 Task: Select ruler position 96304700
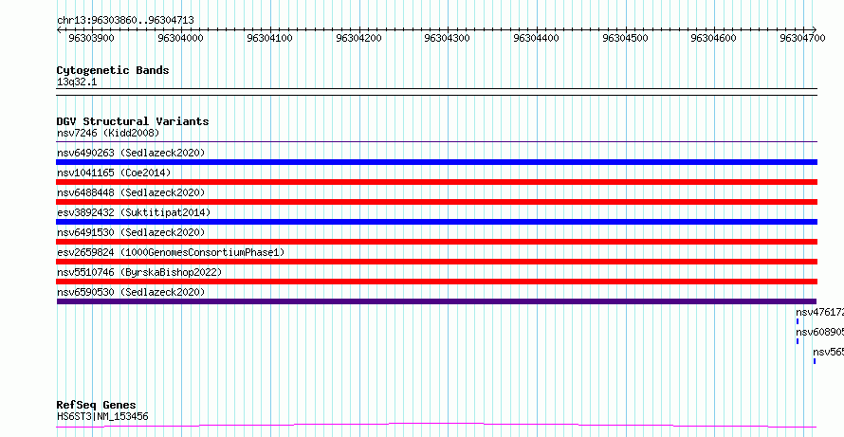[x=802, y=38]
